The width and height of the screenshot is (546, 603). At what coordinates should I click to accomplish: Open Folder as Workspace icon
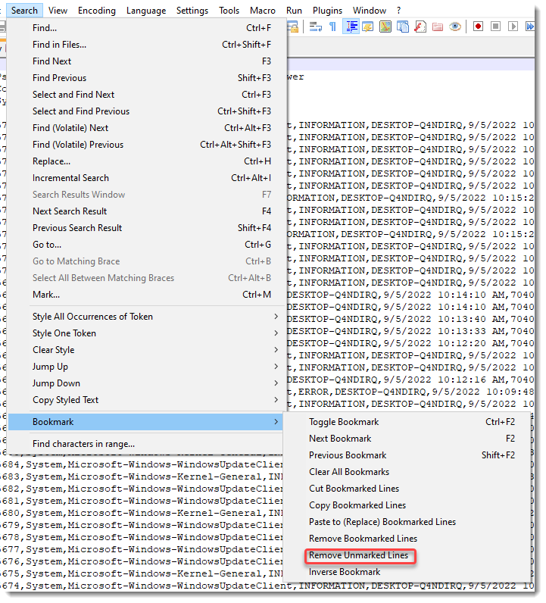click(x=438, y=27)
